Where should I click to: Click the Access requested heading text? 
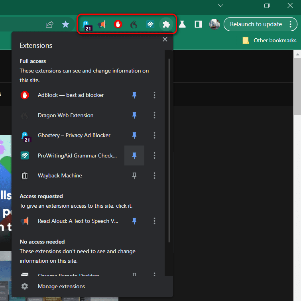coord(41,196)
